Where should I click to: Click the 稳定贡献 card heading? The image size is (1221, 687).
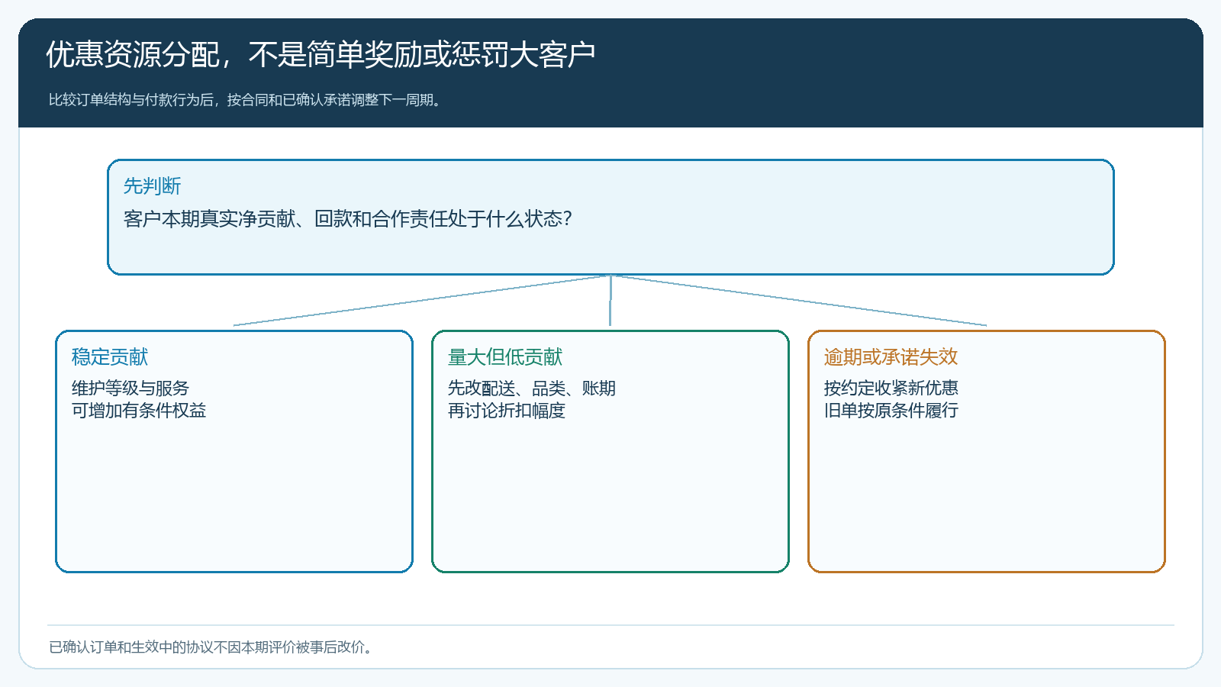pyautogui.click(x=110, y=357)
